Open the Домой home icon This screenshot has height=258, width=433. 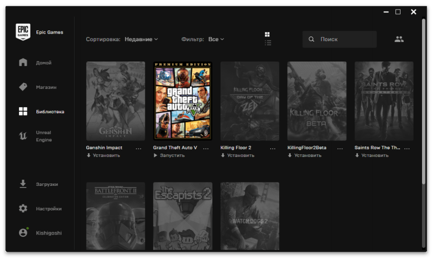(x=23, y=62)
